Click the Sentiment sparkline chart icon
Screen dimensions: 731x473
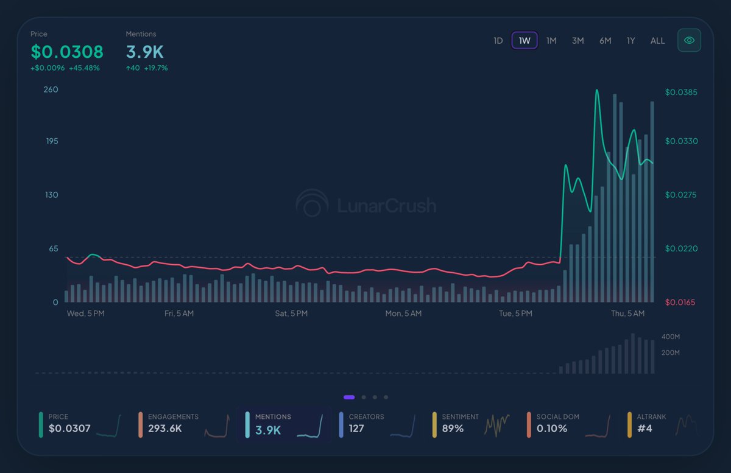[496, 424]
